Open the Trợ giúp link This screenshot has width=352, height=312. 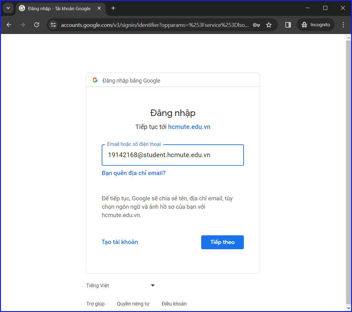[x=95, y=304]
